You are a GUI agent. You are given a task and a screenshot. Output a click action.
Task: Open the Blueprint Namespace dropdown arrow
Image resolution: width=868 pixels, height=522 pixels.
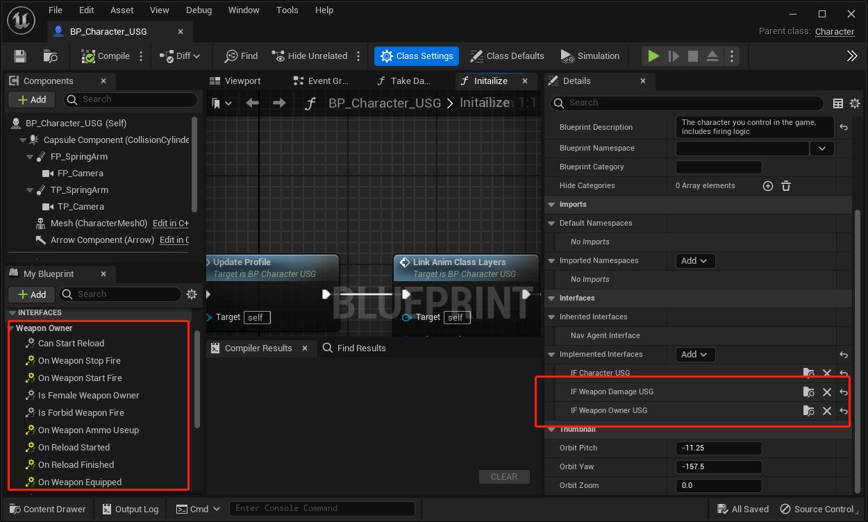pyautogui.click(x=822, y=148)
